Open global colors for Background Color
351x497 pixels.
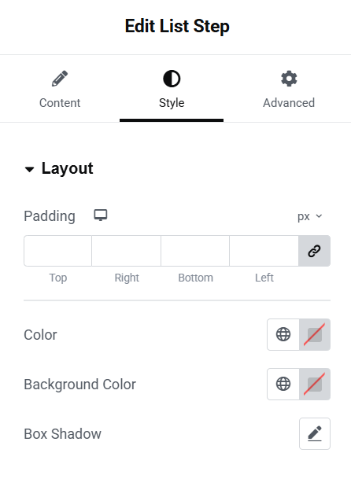point(283,384)
